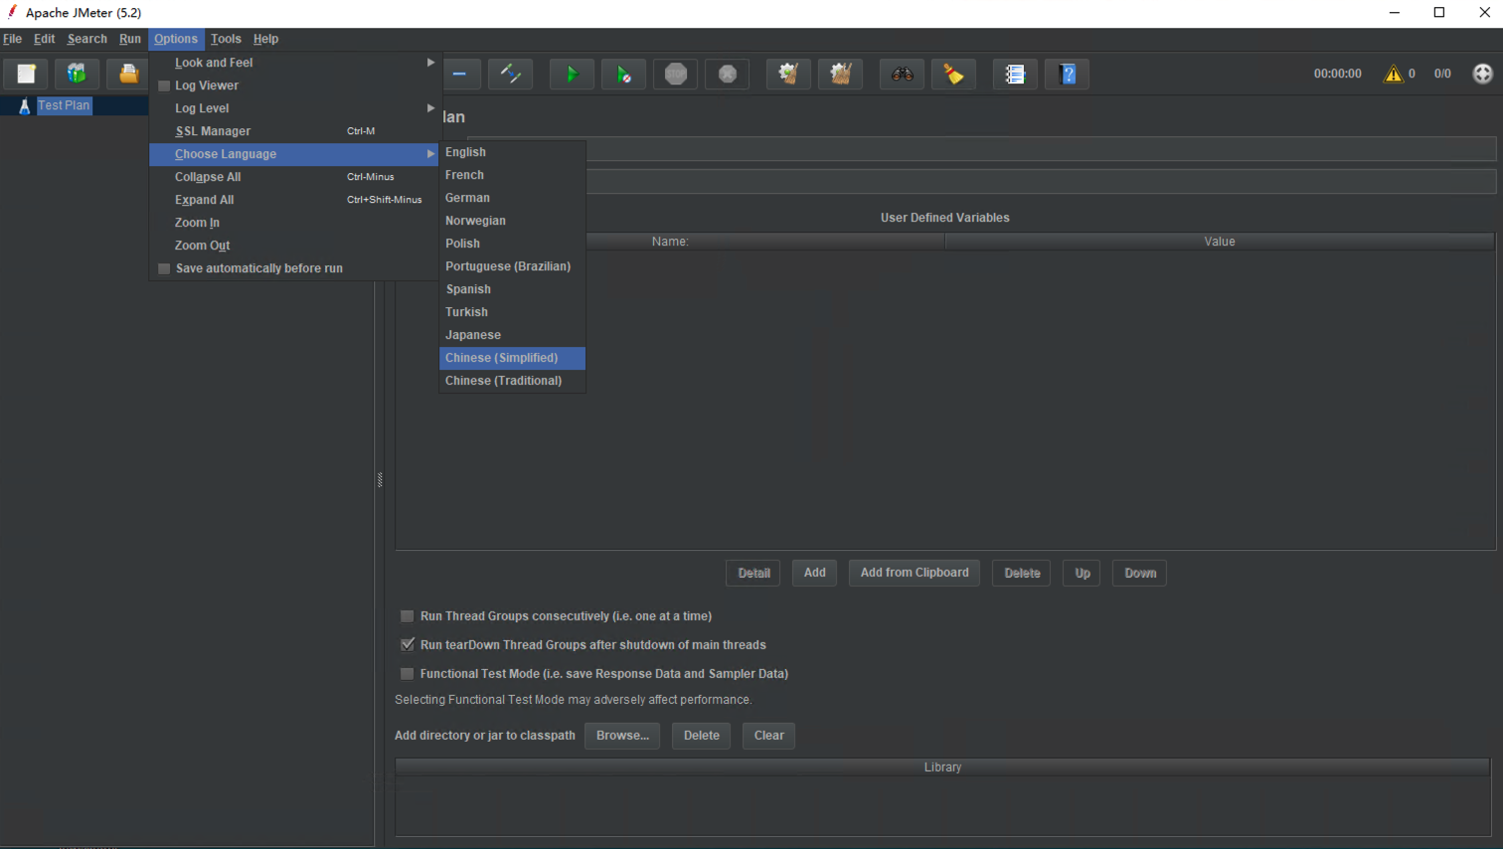Enable Save automatically before run
Screen dimensions: 1503x849
(x=165, y=268)
